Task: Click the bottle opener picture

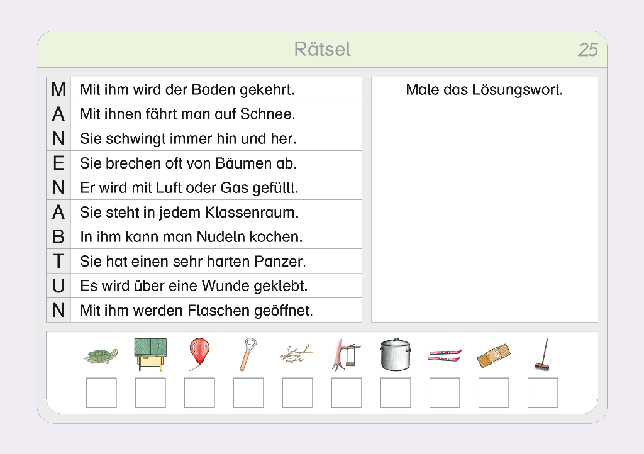Action: 247,354
